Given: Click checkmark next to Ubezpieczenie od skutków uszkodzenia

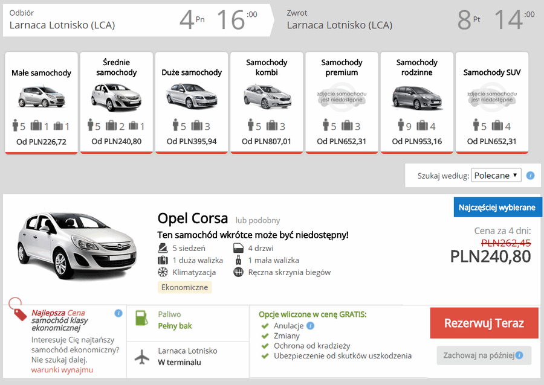Looking at the screenshot, I should click(x=265, y=356).
